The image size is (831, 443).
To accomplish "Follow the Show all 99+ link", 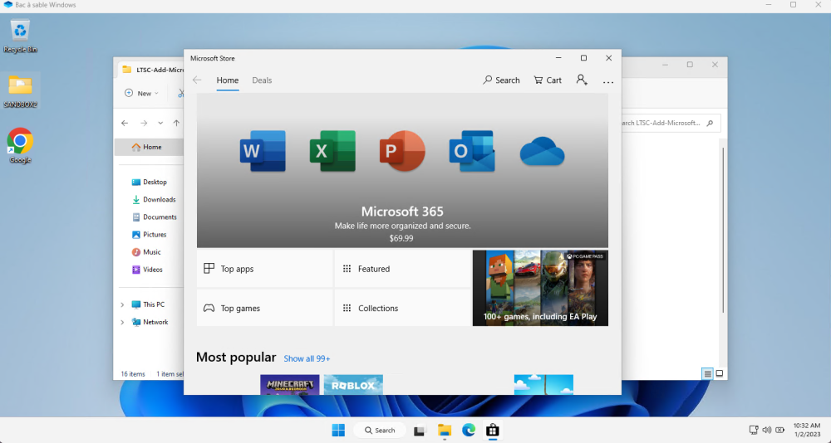I will pos(307,358).
